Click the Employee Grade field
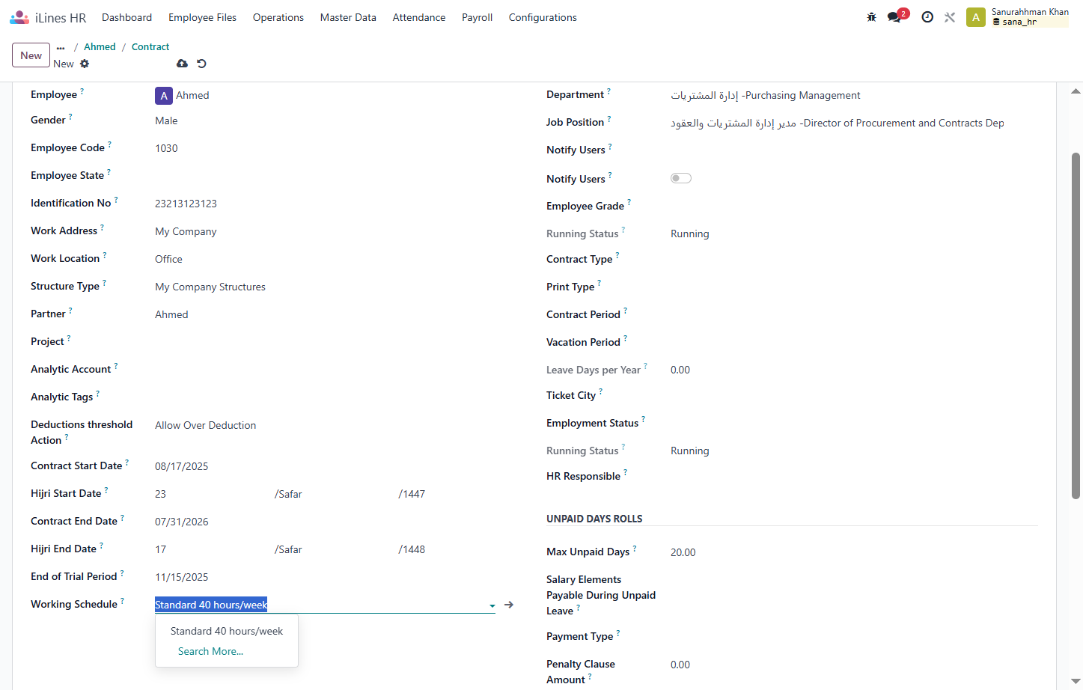 (x=854, y=206)
